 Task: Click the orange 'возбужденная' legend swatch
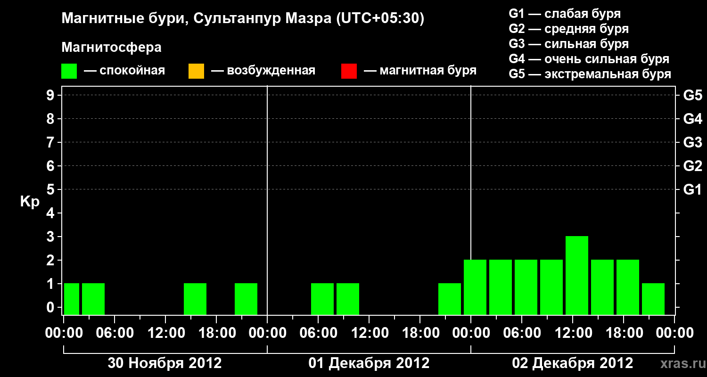point(196,71)
